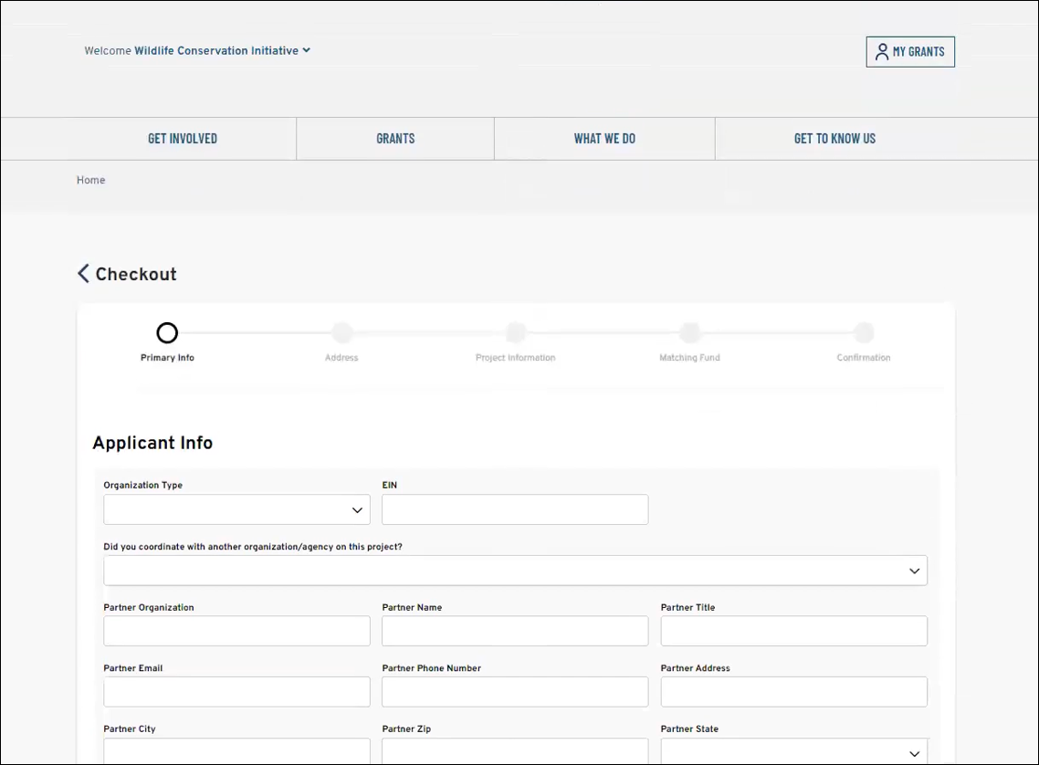The image size is (1039, 765).
Task: Focus the Partner Organization field
Action: (236, 631)
